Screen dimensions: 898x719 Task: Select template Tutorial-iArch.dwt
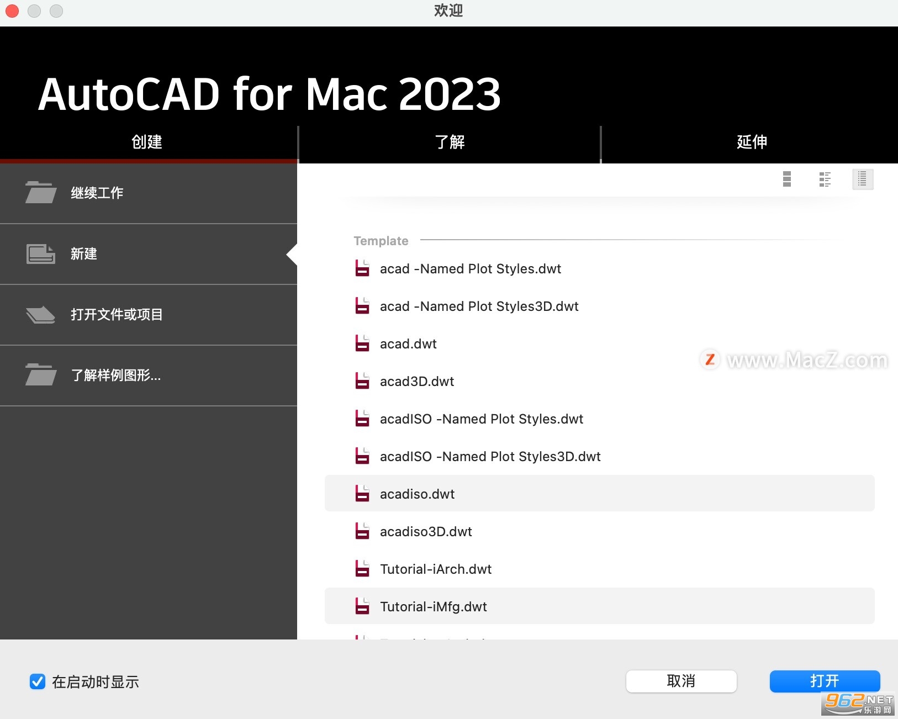pos(600,569)
